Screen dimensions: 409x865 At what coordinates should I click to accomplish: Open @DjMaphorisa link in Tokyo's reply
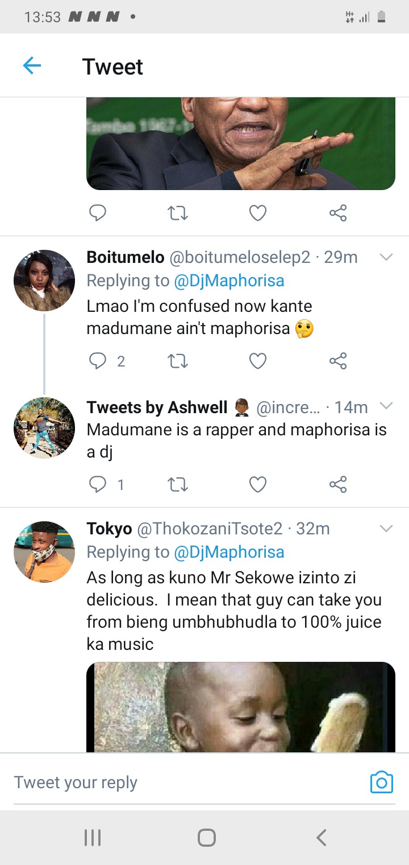(x=229, y=552)
